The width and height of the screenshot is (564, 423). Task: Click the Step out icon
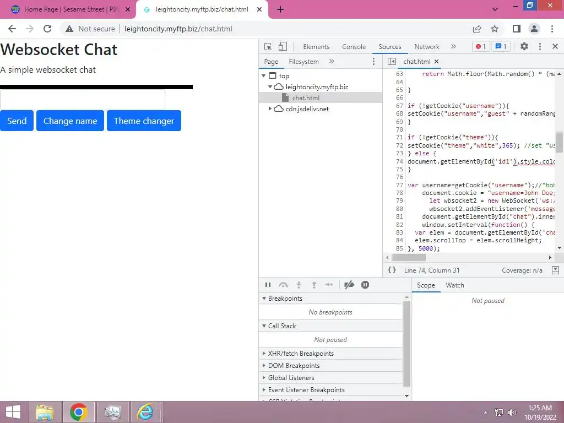pos(314,285)
